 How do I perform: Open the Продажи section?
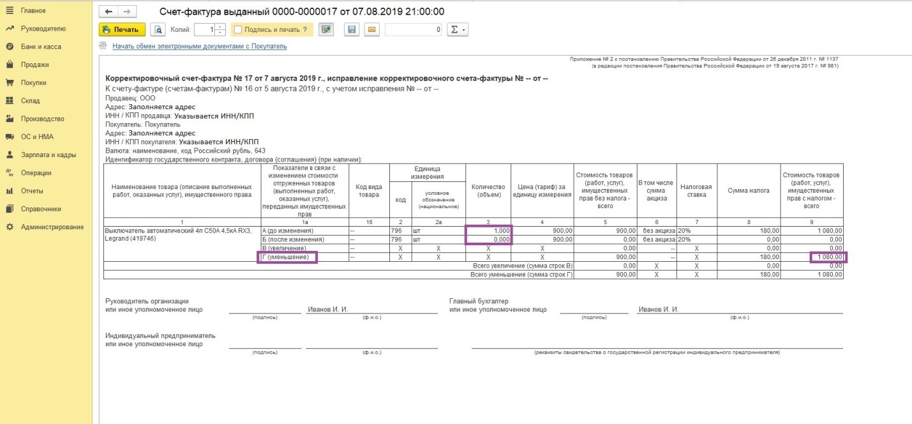click(34, 64)
